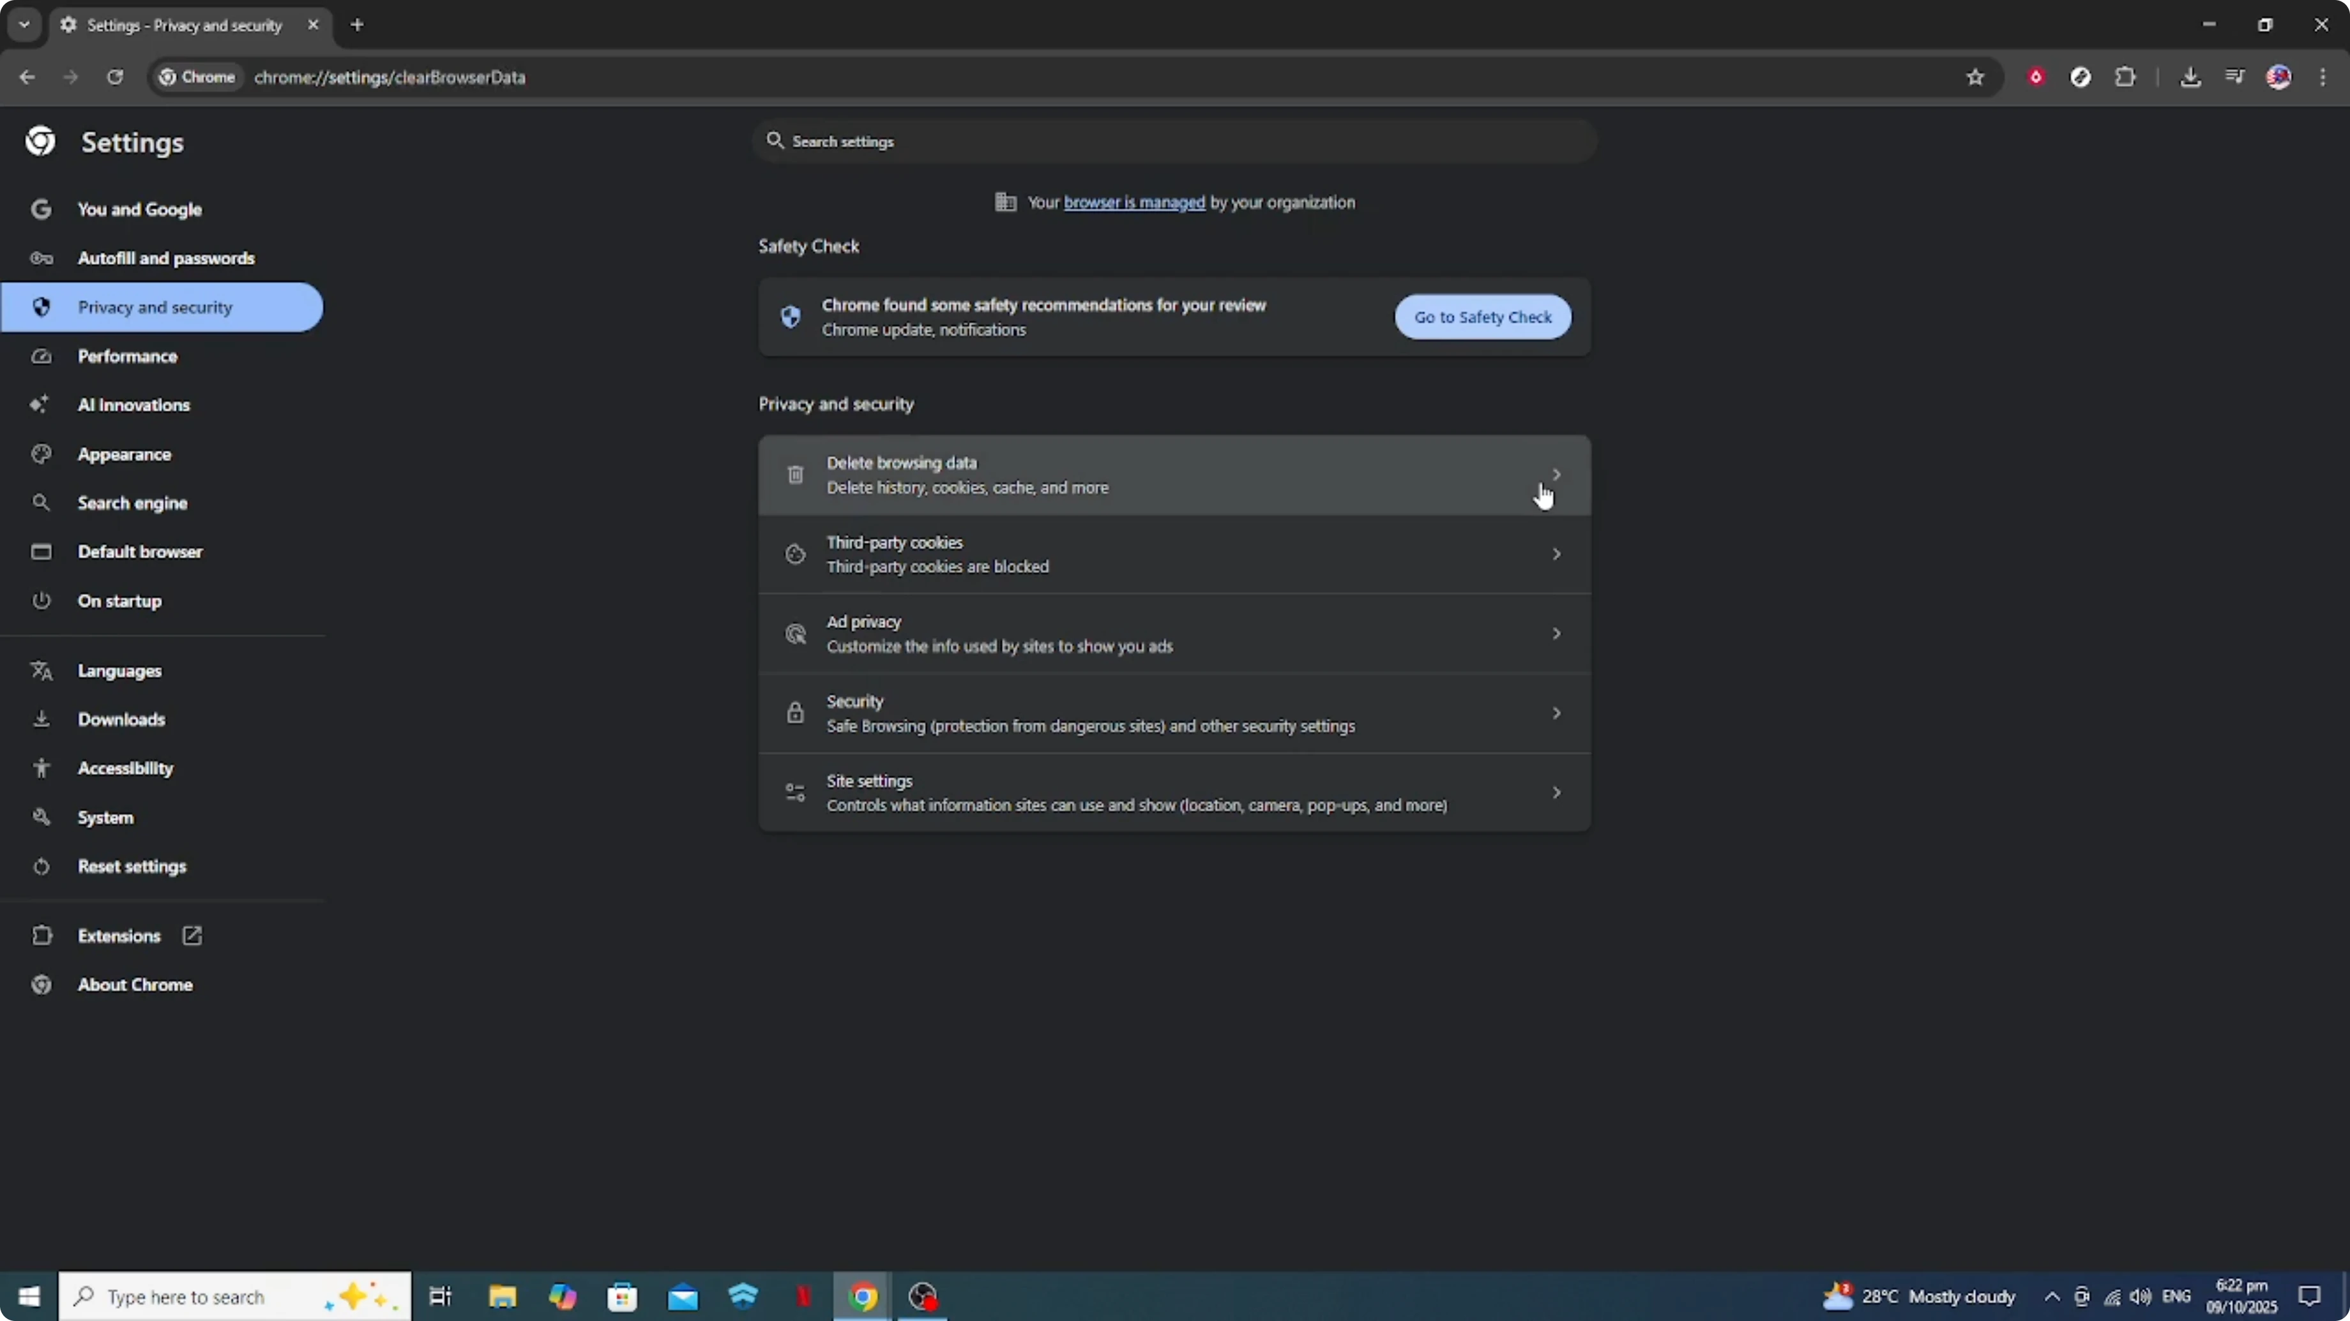Click the Chrome profile avatar
Viewport: 2350px width, 1321px height.
pos(2279,77)
